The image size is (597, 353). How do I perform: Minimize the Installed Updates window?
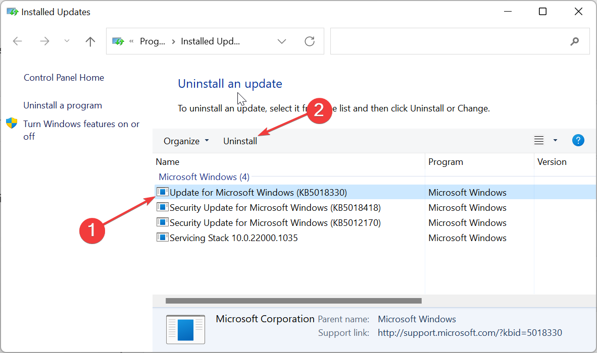pos(508,12)
